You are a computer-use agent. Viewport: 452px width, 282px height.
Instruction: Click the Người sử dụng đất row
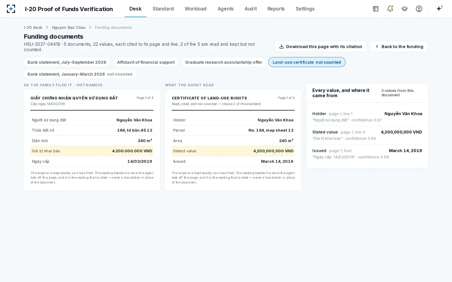92,120
